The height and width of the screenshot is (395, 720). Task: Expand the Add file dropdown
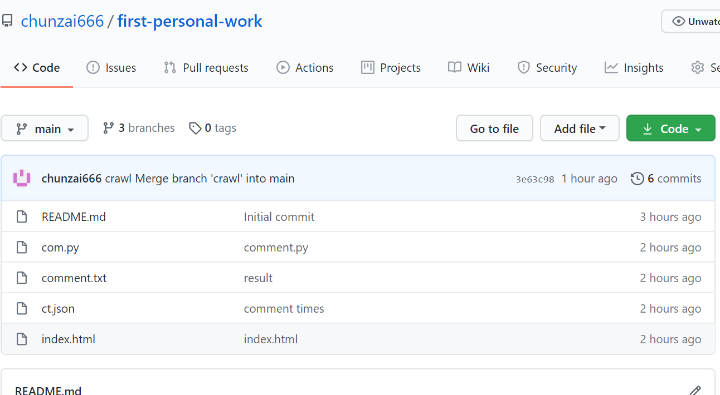(580, 129)
